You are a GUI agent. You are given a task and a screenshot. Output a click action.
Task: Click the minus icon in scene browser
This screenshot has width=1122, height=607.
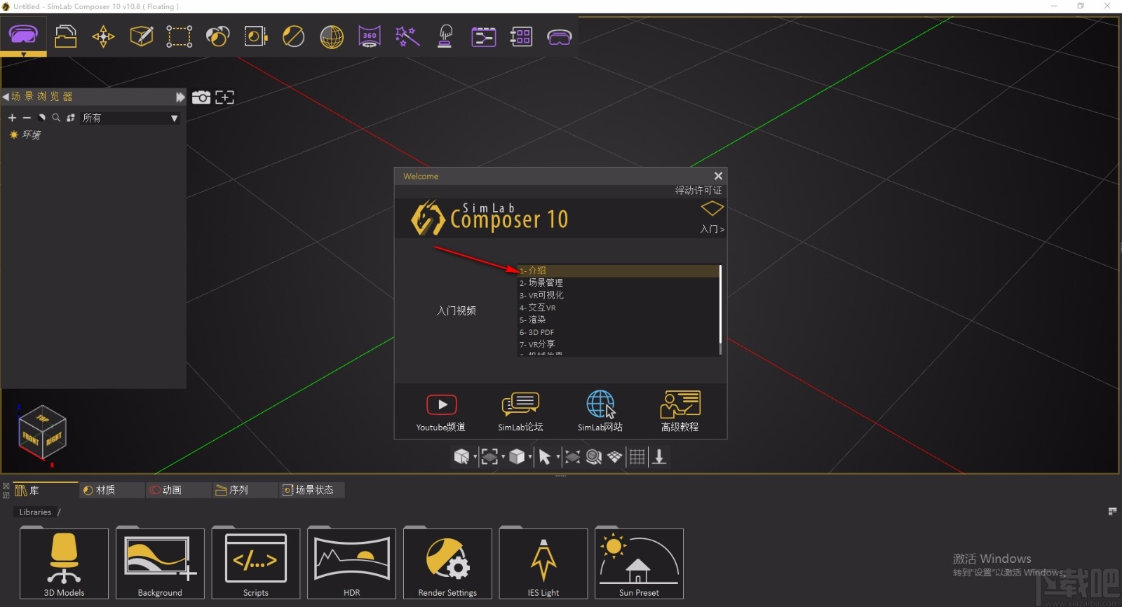[27, 118]
